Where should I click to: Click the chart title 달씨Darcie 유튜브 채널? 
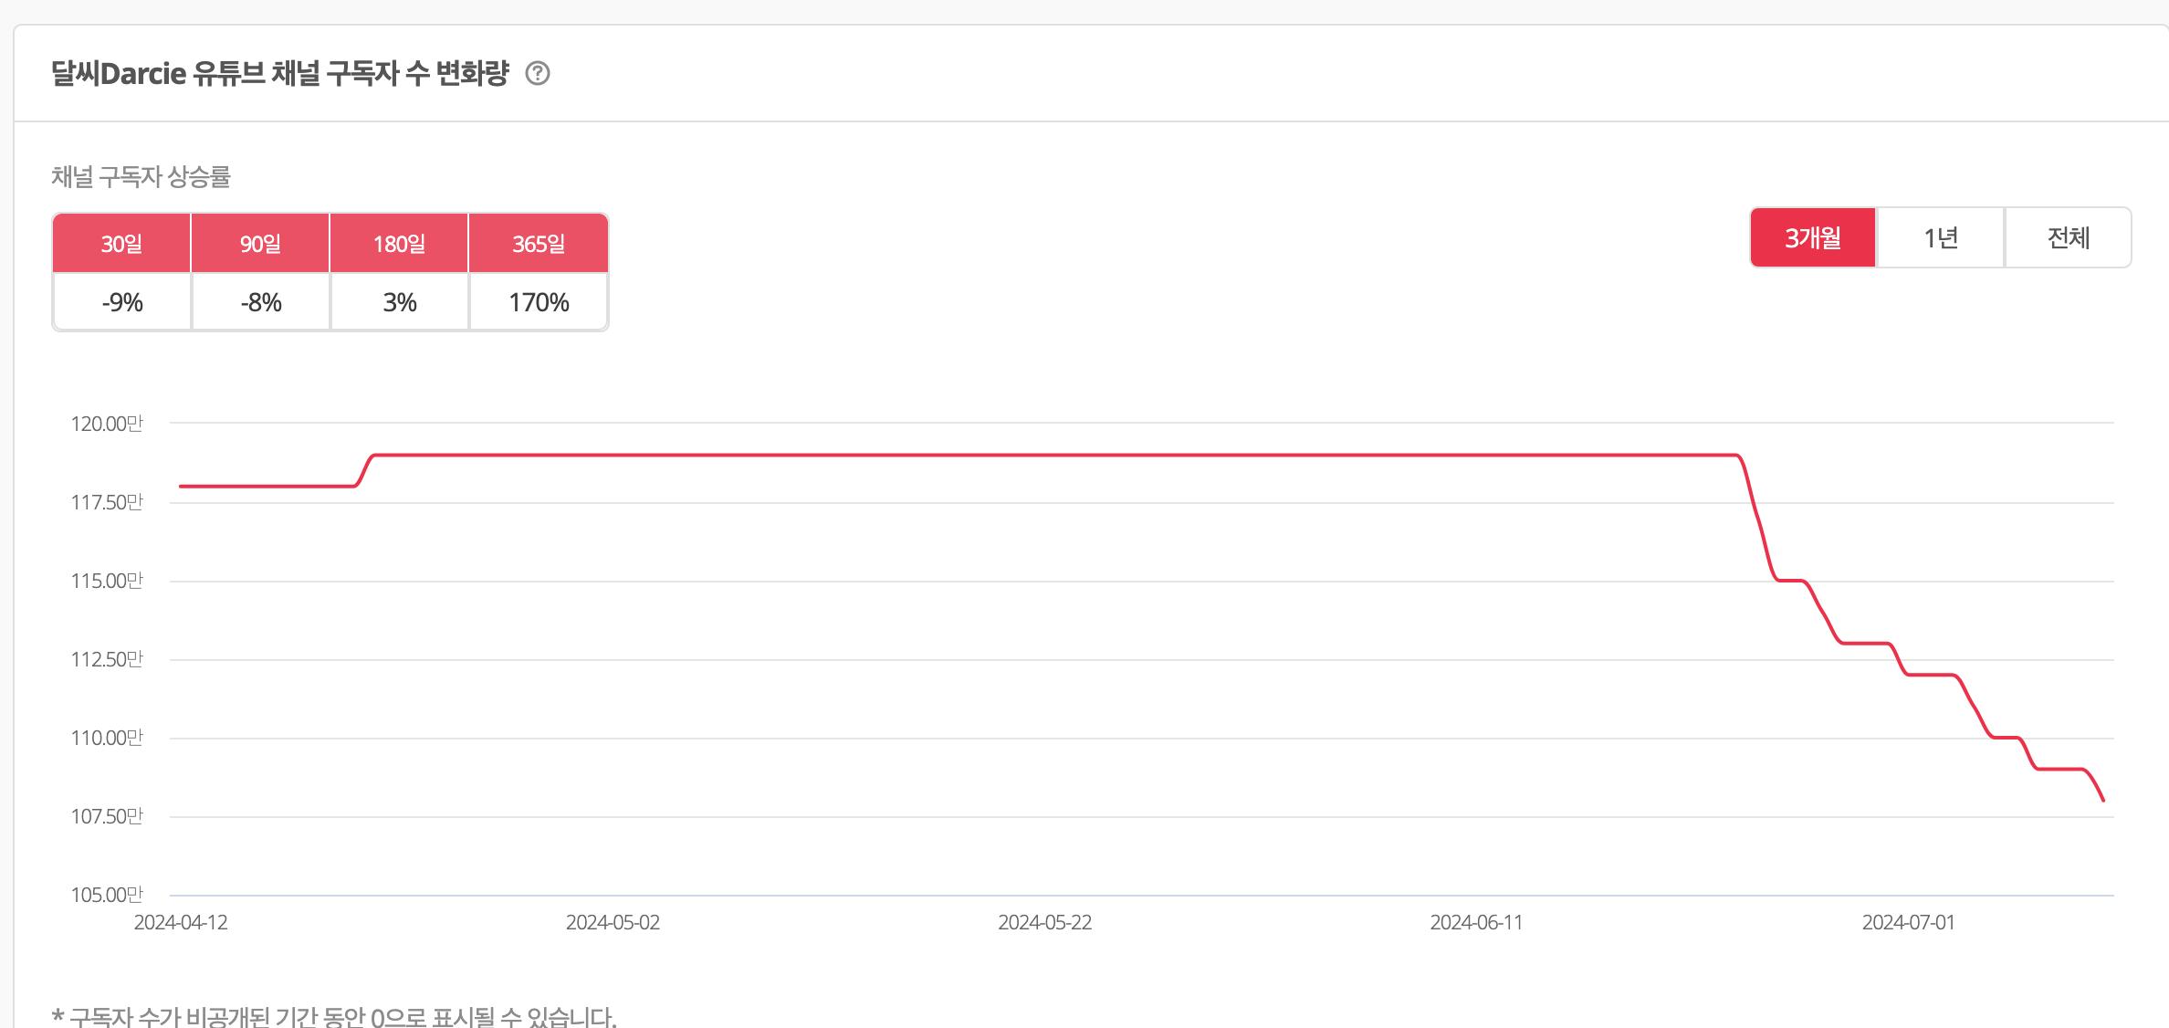coord(279,73)
